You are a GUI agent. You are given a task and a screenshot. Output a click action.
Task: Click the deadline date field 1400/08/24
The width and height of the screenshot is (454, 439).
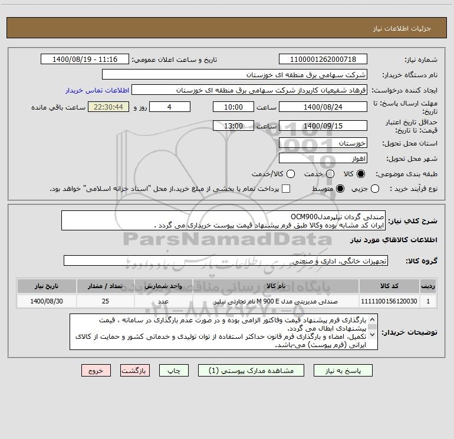(323, 107)
